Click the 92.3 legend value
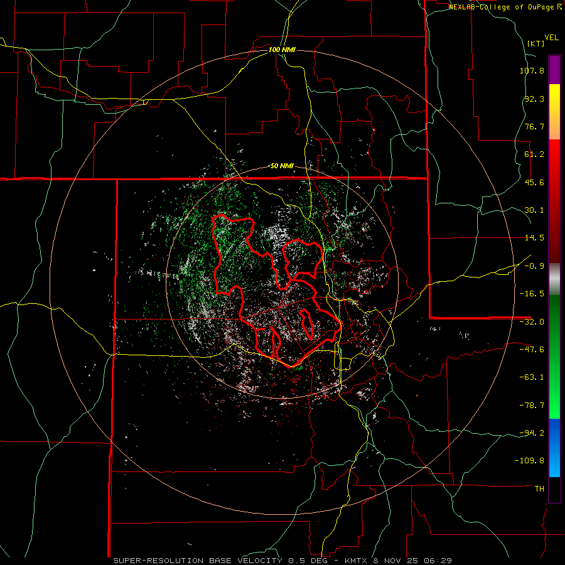565x565 pixels. pos(534,99)
